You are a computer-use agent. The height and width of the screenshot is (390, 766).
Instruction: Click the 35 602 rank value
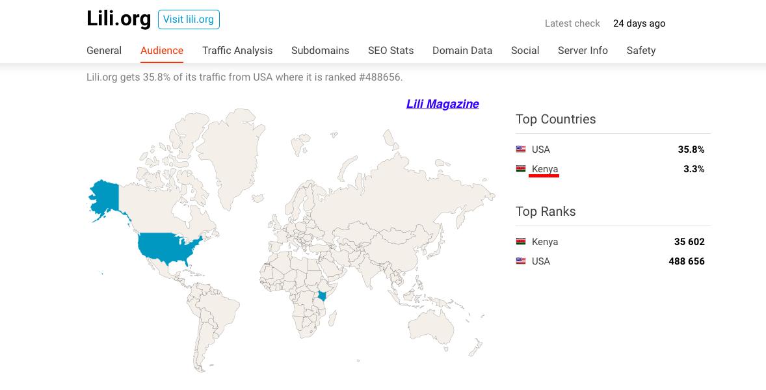pyautogui.click(x=689, y=242)
